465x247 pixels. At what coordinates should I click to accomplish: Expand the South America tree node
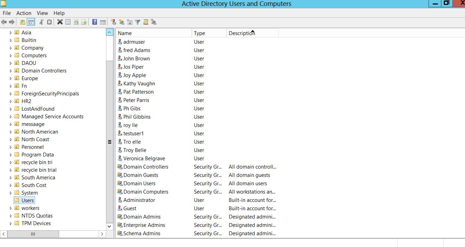[x=11, y=178]
